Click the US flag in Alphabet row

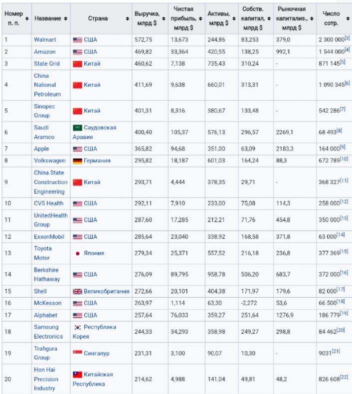77,315
